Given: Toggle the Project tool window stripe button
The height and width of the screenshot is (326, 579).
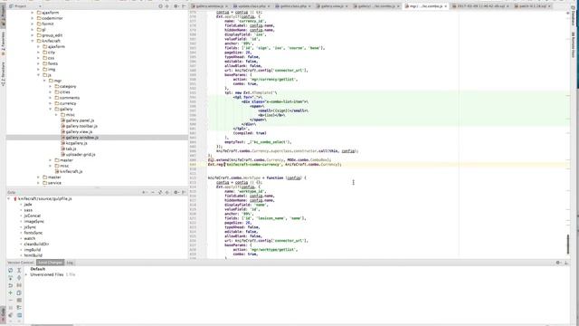Looking at the screenshot, I should (3, 16).
